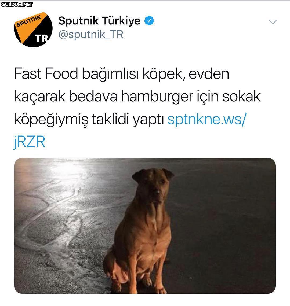Open the dog photo attached to tweet
The image size is (290, 306).
pos(145,226)
